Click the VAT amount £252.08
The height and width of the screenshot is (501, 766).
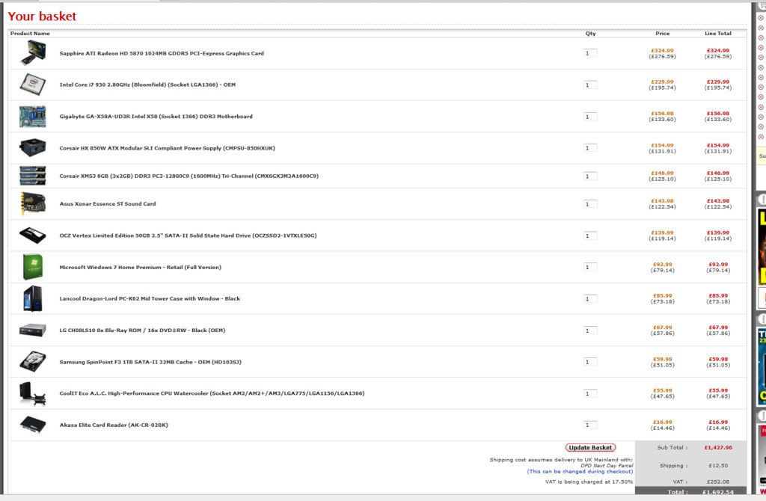click(718, 482)
